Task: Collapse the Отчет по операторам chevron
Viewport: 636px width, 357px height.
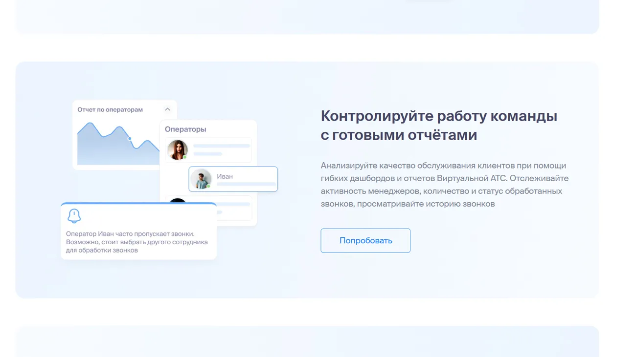Action: (x=167, y=109)
